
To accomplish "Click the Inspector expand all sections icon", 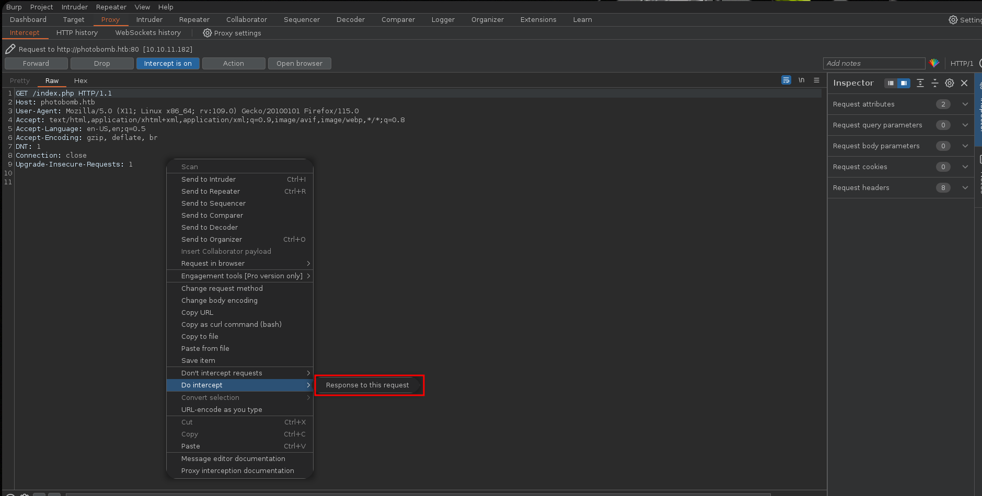I will 920,83.
